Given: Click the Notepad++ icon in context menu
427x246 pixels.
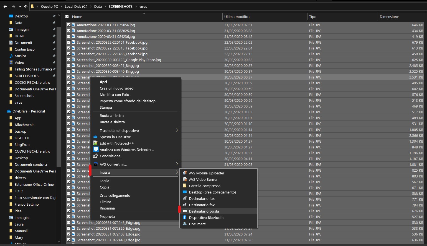Looking at the screenshot, I should tap(96, 143).
